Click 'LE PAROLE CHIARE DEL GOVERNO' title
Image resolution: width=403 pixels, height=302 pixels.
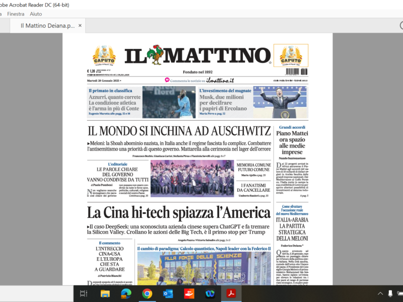117,172
